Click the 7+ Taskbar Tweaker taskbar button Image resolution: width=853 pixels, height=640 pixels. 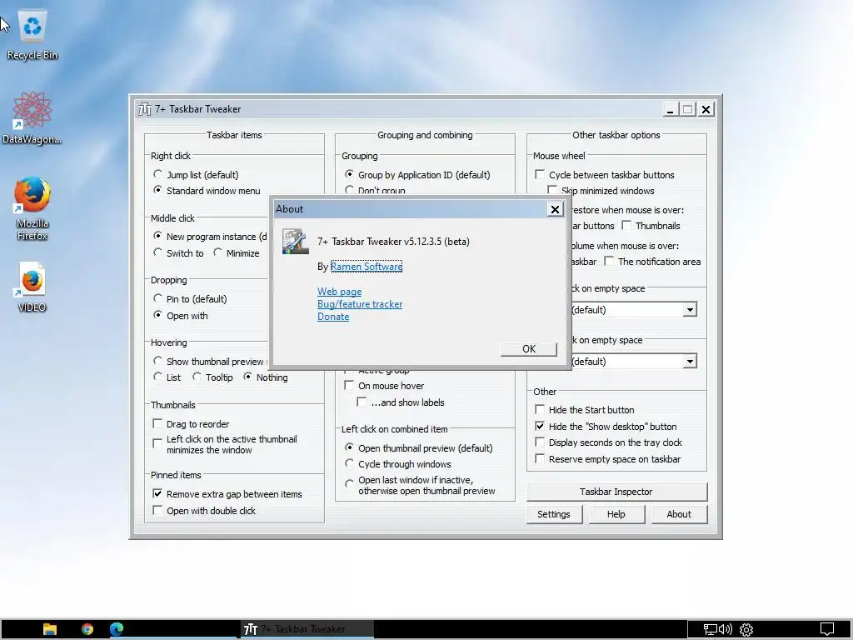(307, 629)
